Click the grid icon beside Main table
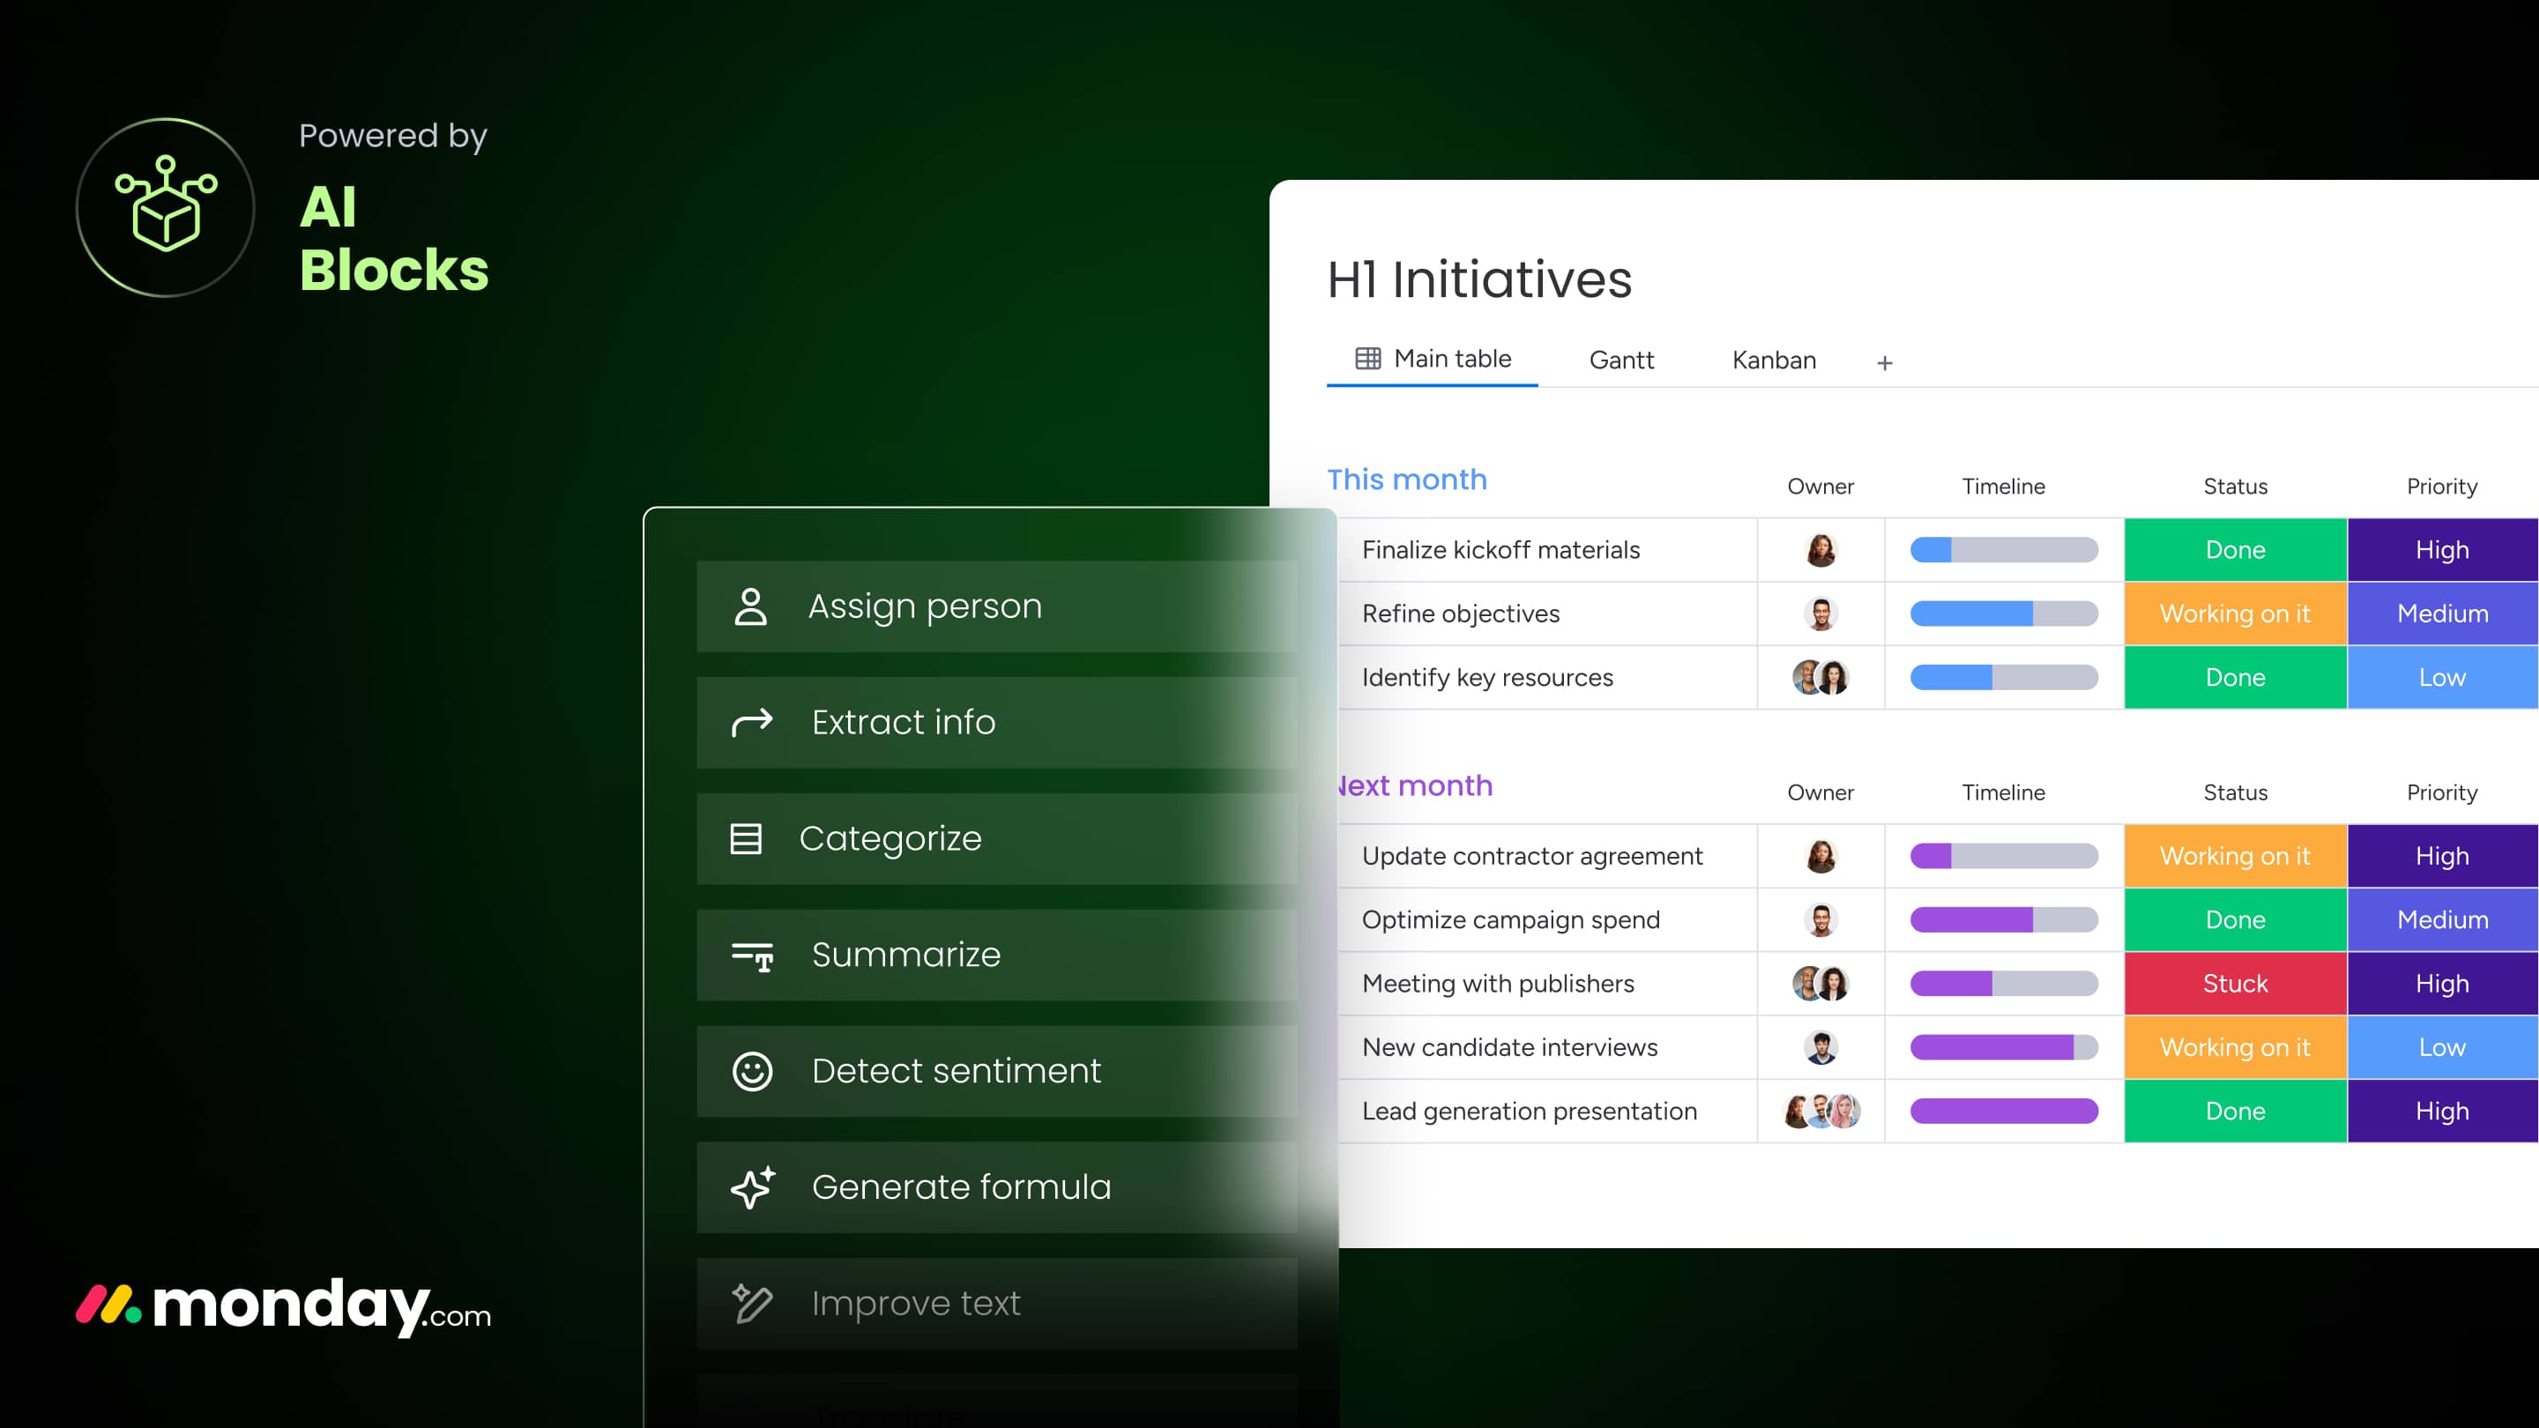Image resolution: width=2539 pixels, height=1428 pixels. point(1368,359)
